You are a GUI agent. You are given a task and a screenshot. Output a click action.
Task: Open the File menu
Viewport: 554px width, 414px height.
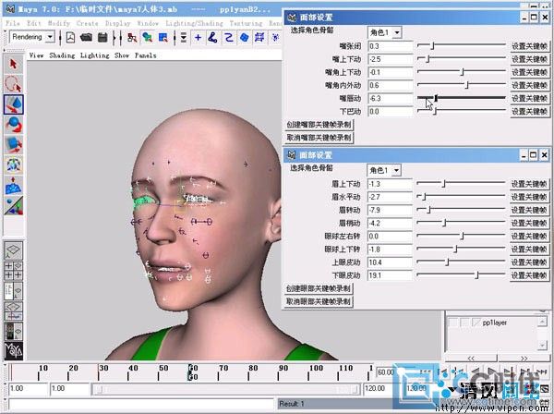point(13,23)
